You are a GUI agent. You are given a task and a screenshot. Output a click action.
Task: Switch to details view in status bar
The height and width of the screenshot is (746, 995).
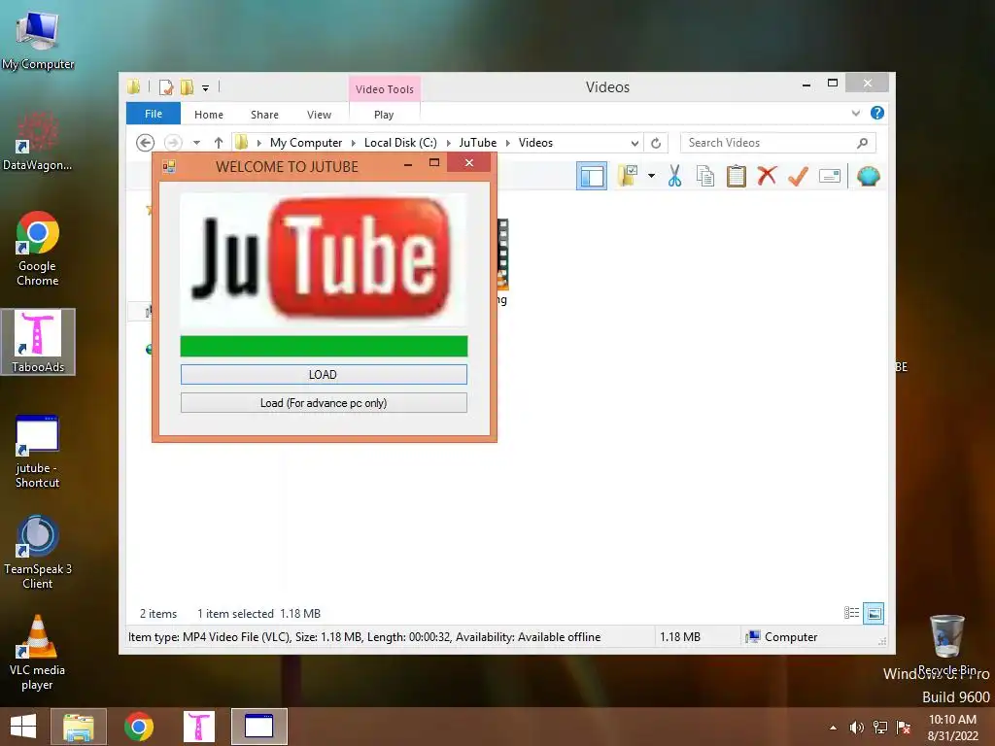(x=851, y=613)
